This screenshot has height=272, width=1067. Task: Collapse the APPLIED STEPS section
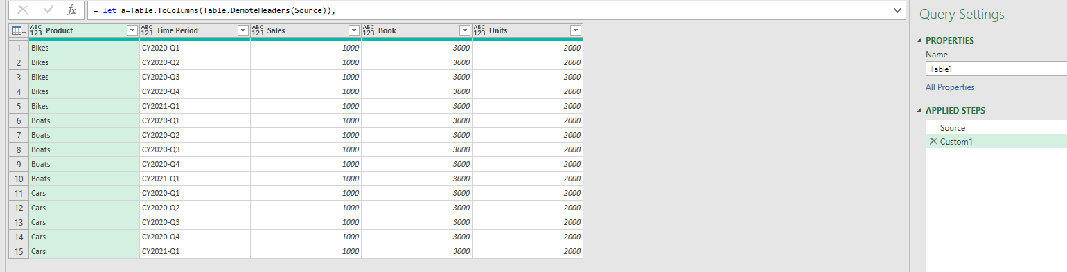pos(919,111)
